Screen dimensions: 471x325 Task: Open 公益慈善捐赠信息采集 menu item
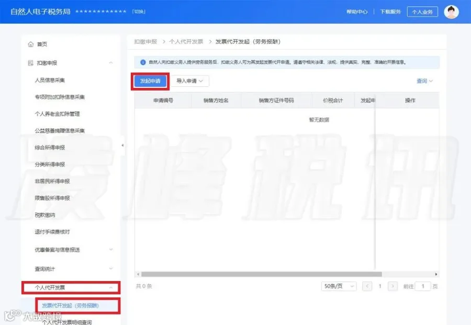pos(60,131)
